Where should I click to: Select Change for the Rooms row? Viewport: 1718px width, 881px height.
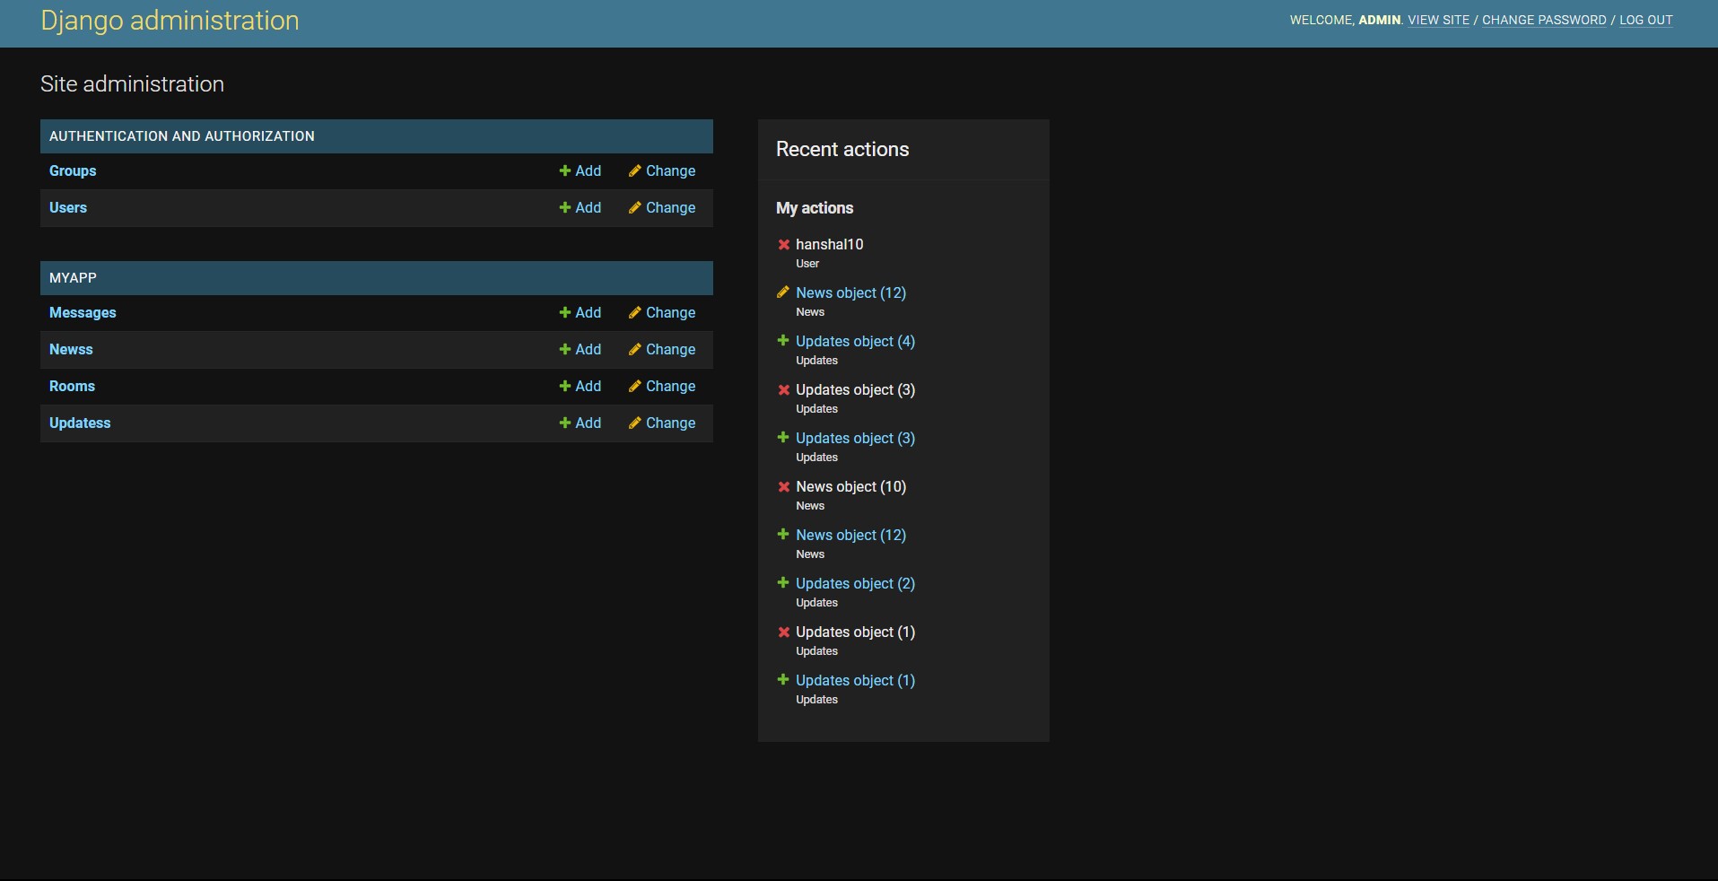pyautogui.click(x=662, y=386)
